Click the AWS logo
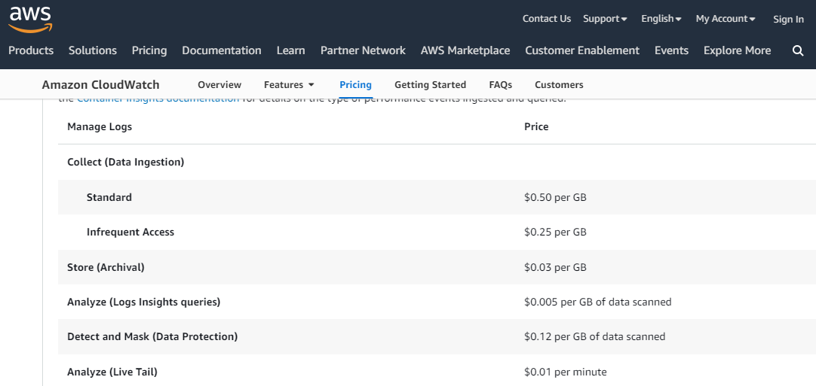 (30, 20)
